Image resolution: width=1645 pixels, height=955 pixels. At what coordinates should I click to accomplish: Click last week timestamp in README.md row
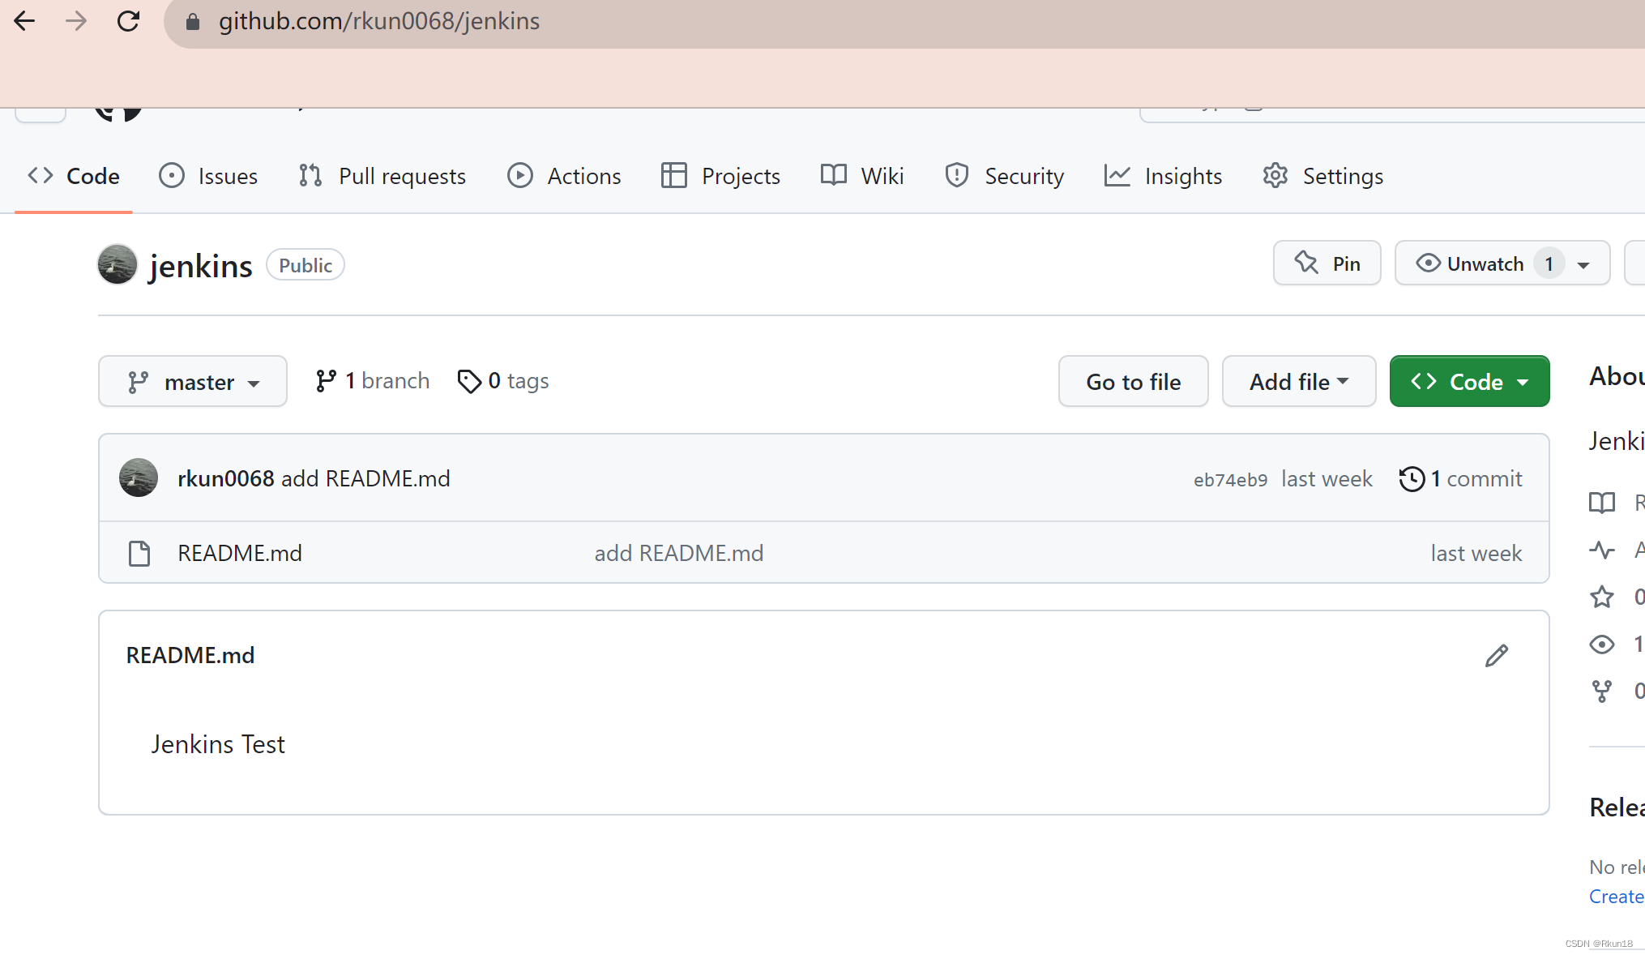click(1476, 553)
